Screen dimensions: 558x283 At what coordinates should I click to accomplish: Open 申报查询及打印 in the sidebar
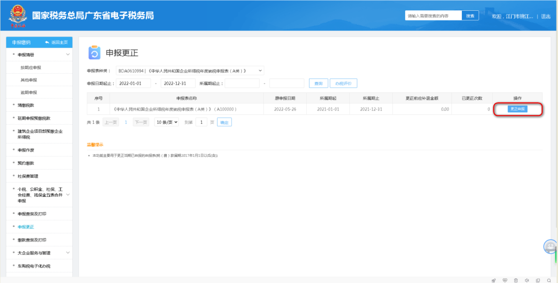click(x=32, y=214)
